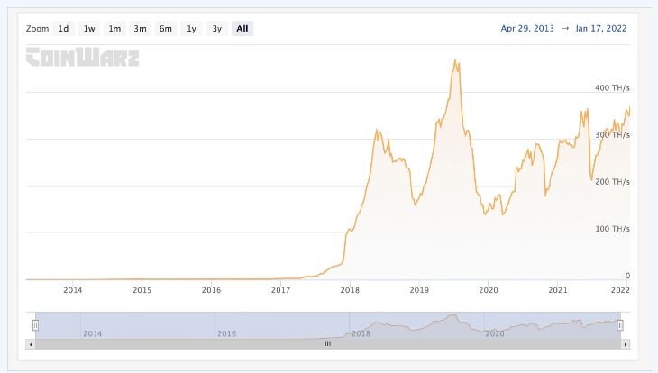Screen dimensions: 658x373
Task: Edit the Apr 29, 2013 start date
Action: [527, 29]
